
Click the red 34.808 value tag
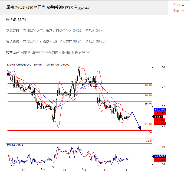click(x=159, y=120)
